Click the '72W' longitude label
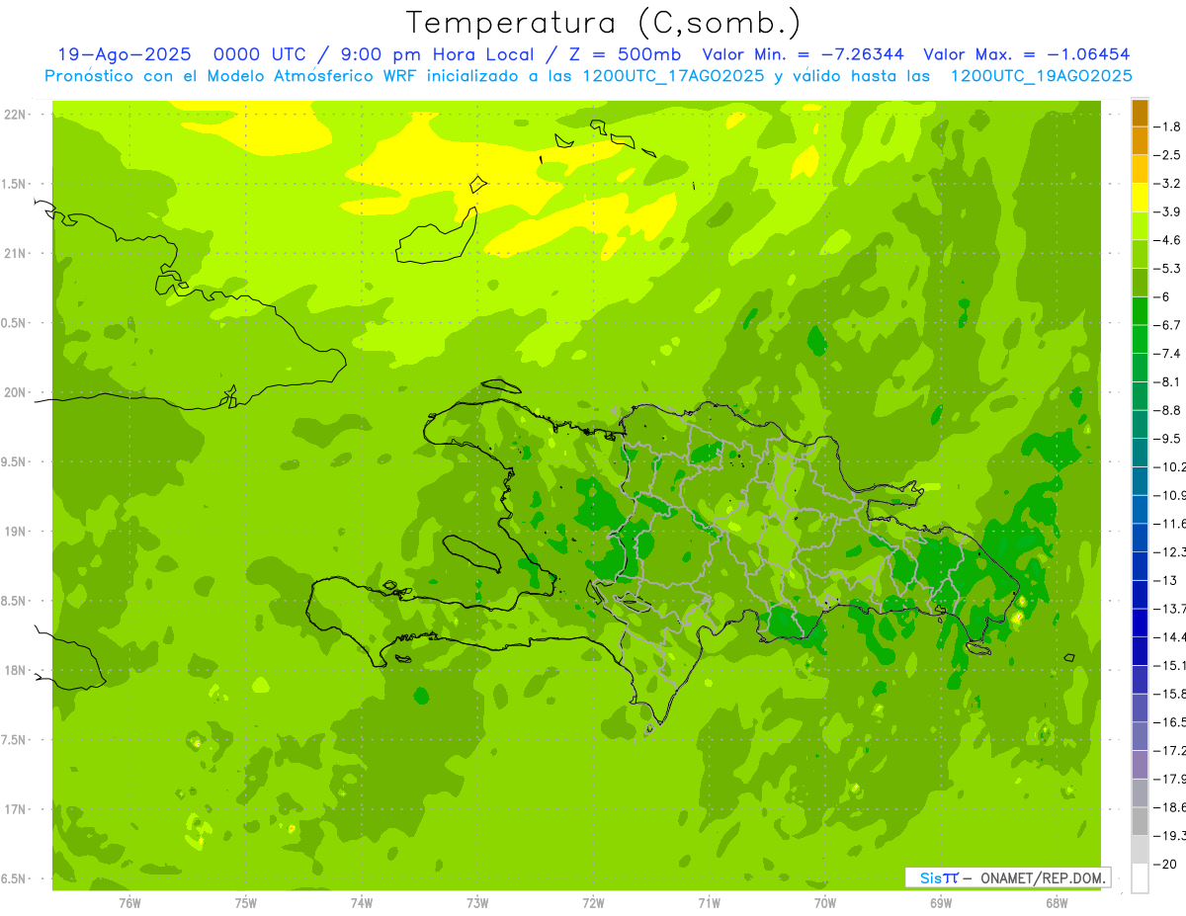Screen dimensions: 1186x916 point(593,902)
